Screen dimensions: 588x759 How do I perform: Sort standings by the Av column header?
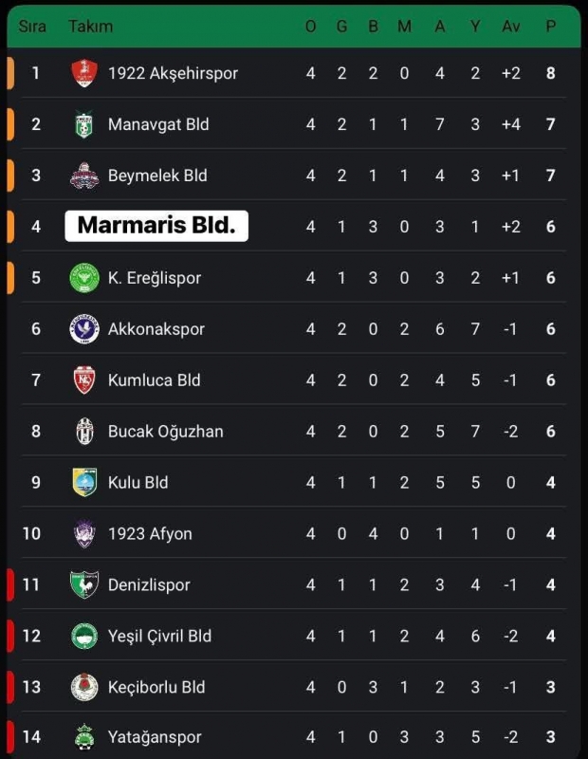click(x=511, y=27)
